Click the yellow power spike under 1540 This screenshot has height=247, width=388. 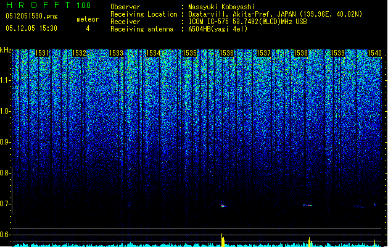(374, 243)
